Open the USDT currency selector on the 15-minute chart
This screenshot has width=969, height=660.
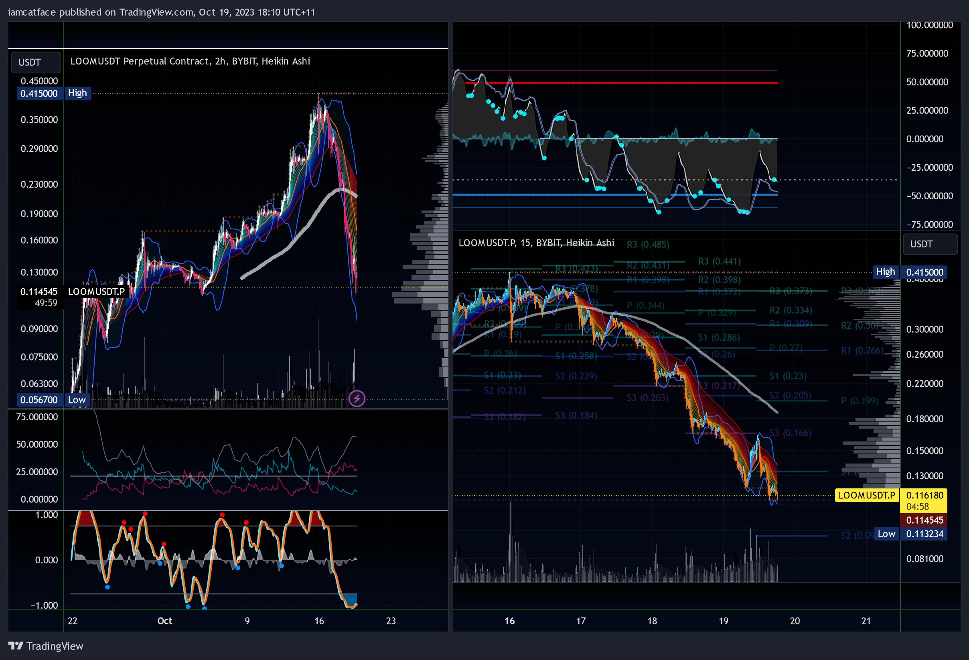click(x=930, y=244)
